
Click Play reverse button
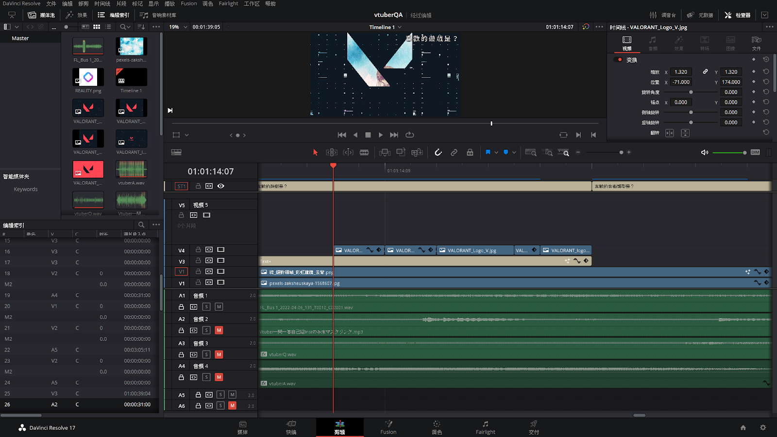pyautogui.click(x=355, y=135)
